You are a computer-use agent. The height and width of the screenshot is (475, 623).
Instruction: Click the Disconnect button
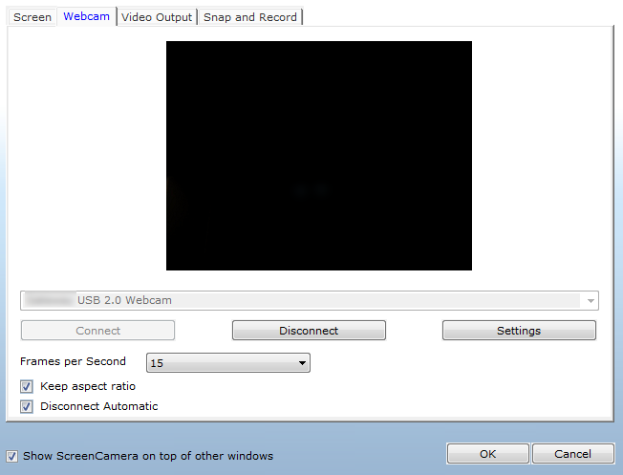point(309,331)
